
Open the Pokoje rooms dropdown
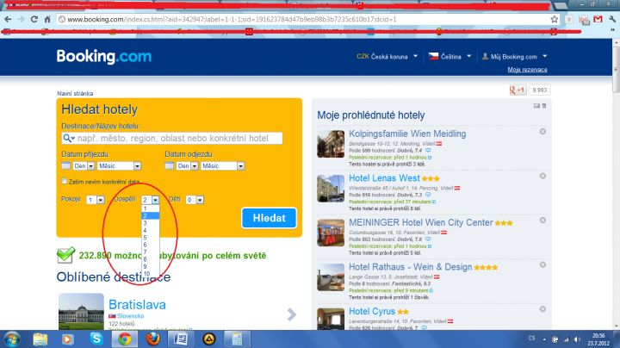point(96,200)
